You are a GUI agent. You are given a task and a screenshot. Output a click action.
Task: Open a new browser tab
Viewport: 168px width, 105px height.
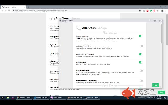point(28,7)
